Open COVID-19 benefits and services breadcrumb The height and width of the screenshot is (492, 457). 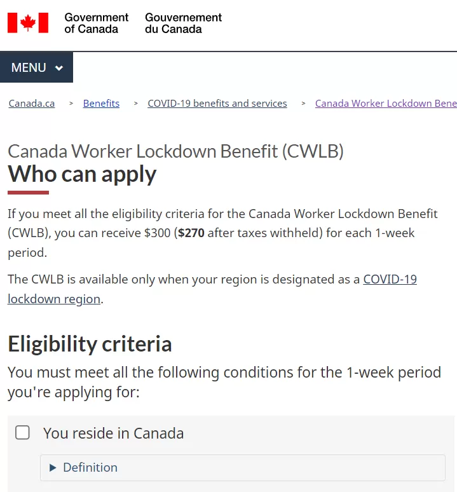point(217,103)
